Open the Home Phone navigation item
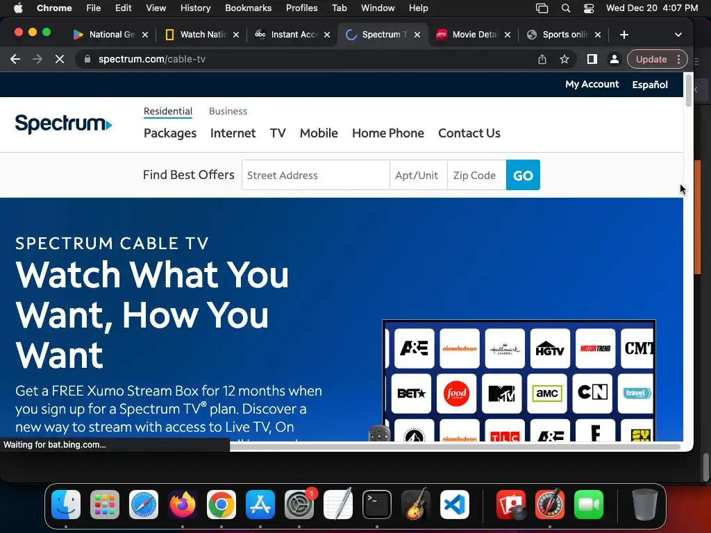The image size is (711, 533). 388,133
